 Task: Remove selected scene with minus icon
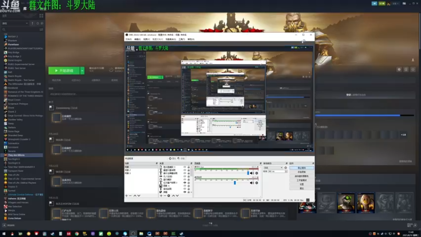[131, 195]
